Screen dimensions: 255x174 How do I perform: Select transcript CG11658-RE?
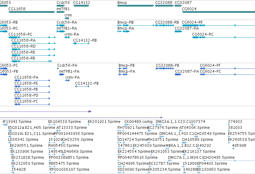(33, 56)
